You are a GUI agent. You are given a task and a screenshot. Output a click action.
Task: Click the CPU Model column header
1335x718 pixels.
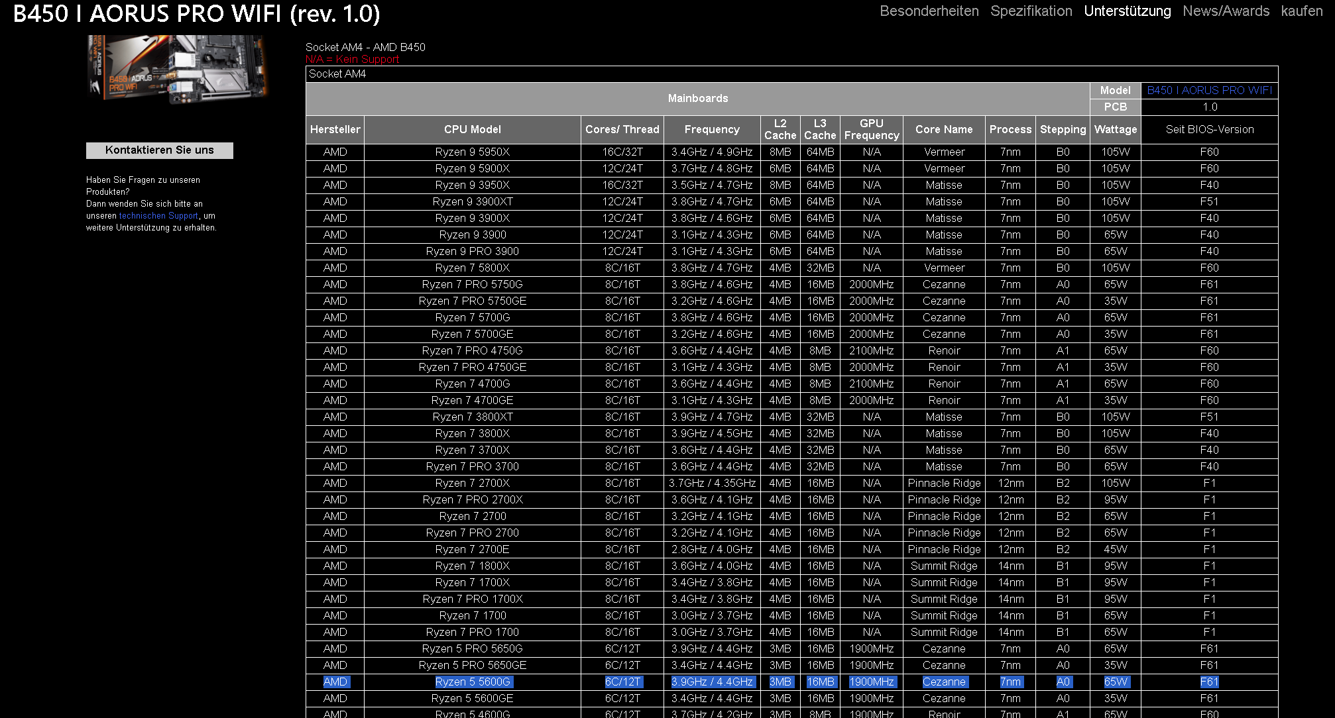472,130
